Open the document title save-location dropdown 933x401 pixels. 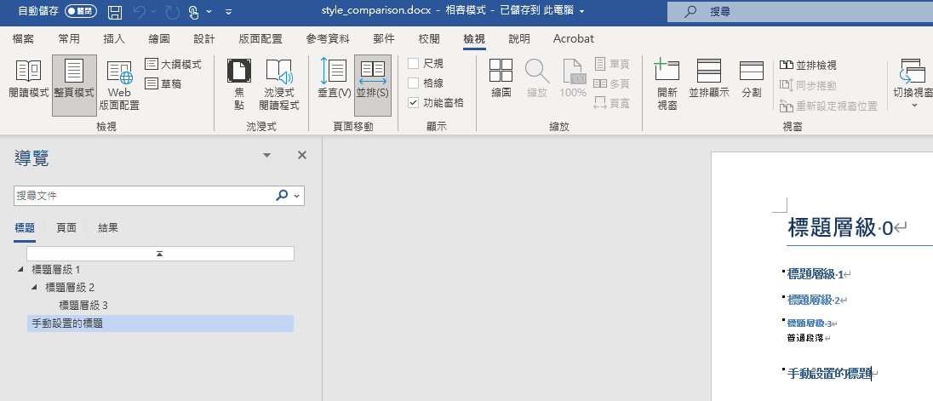coord(581,11)
